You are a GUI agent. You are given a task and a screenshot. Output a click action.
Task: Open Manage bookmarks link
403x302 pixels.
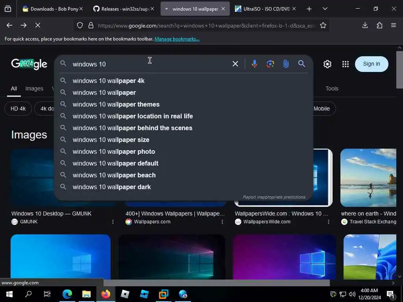(177, 39)
